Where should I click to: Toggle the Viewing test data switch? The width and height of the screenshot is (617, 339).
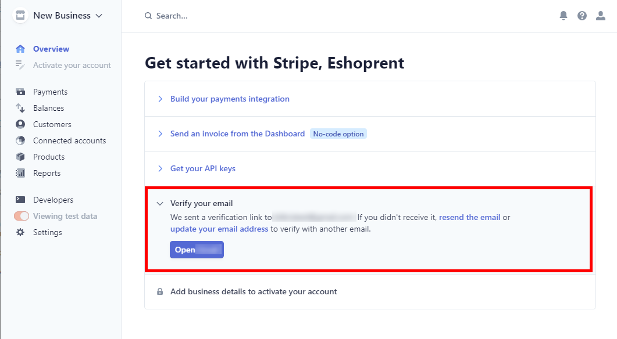pyautogui.click(x=22, y=216)
